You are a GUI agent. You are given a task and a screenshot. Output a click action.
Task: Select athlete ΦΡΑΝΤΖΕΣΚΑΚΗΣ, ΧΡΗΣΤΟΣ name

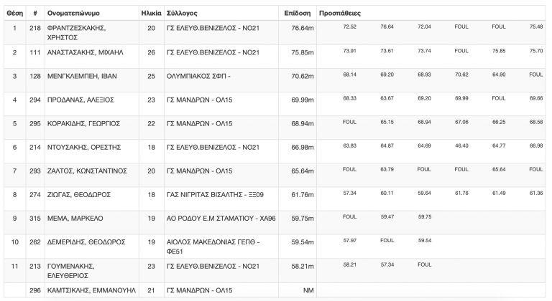pyautogui.click(x=76, y=33)
